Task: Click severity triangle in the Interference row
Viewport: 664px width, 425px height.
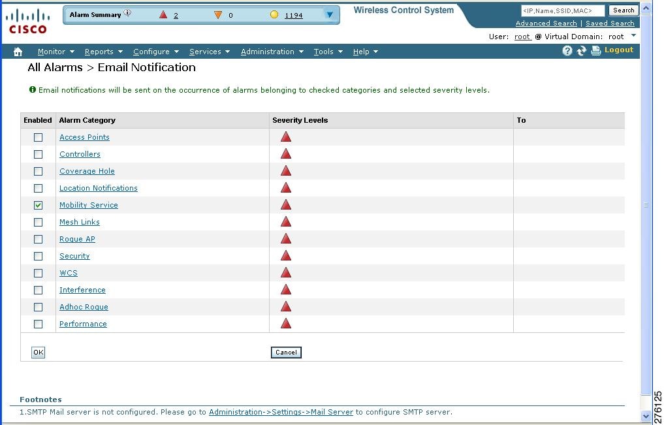Action: pos(286,289)
